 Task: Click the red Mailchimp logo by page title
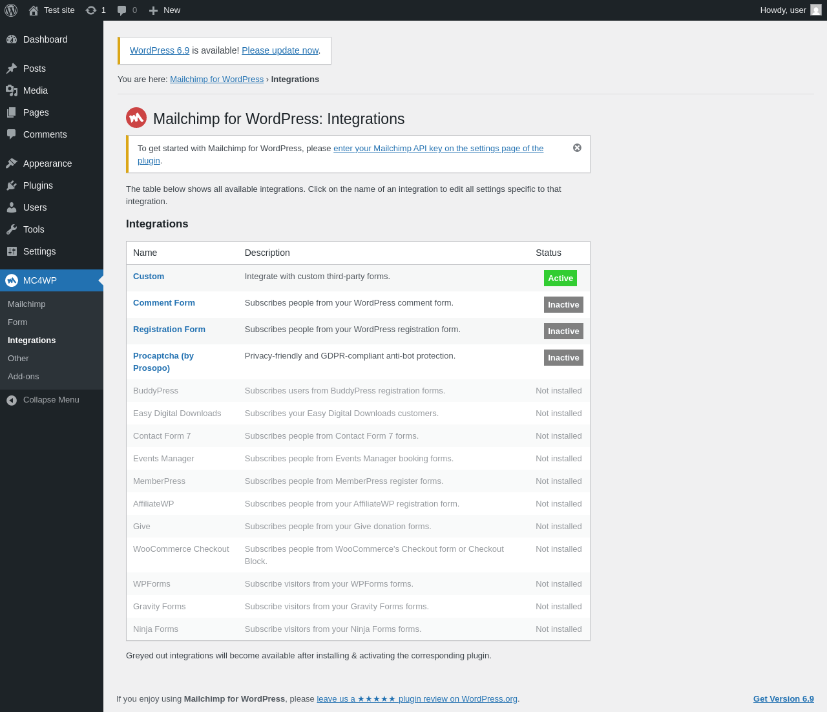click(136, 118)
